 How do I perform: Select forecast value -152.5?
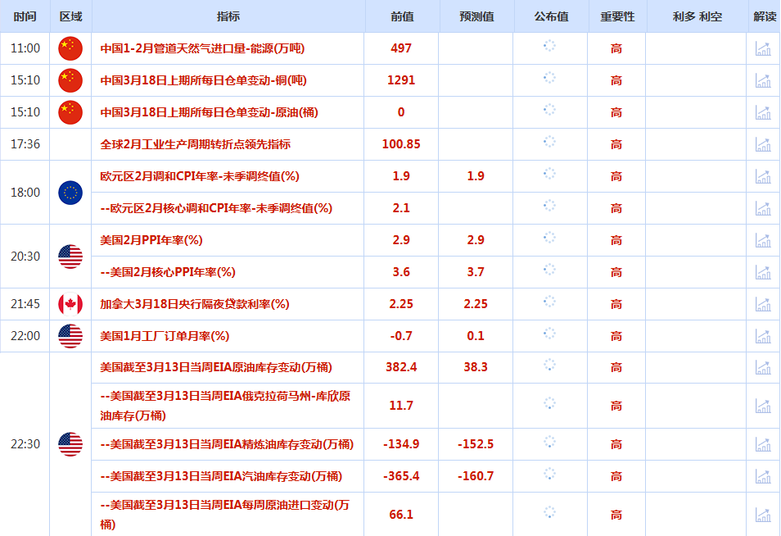pyautogui.click(x=476, y=443)
